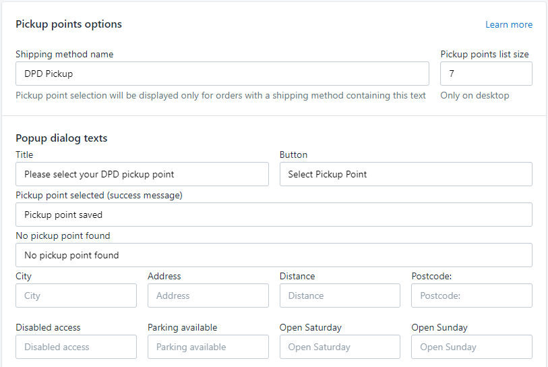Click the Postcode input field
548x367 pixels.
pyautogui.click(x=472, y=295)
